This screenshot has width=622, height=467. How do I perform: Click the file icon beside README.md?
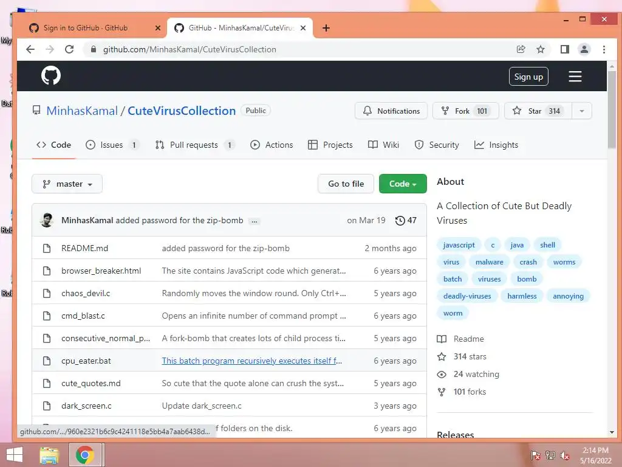click(x=47, y=248)
